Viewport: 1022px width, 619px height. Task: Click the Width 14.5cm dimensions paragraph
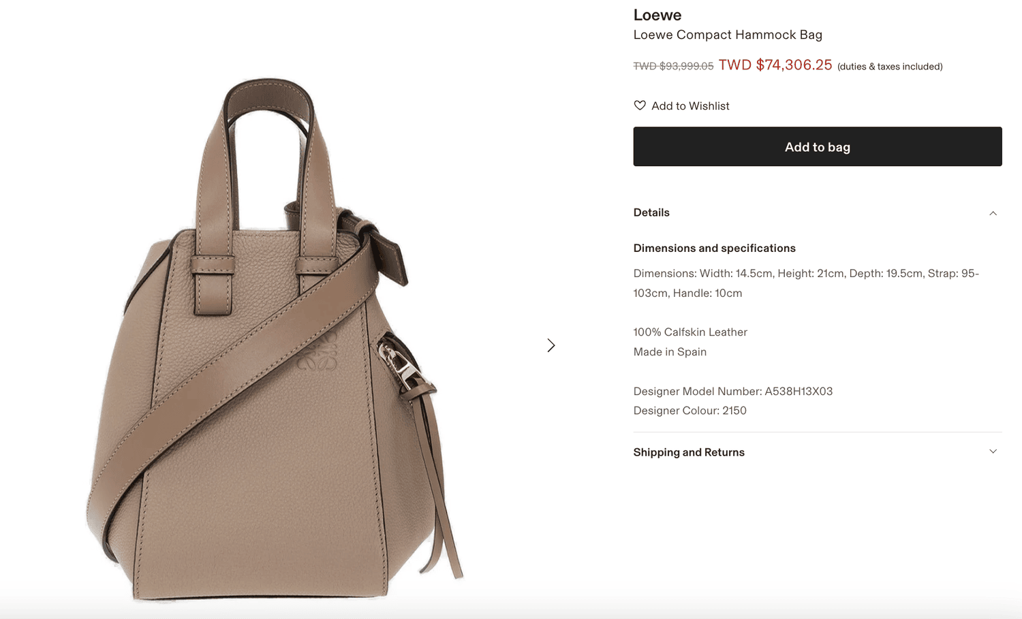[806, 283]
